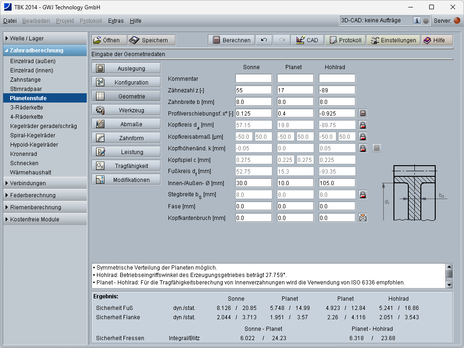
Task: Open the Extras menu
Action: pyautogui.click(x=116, y=21)
